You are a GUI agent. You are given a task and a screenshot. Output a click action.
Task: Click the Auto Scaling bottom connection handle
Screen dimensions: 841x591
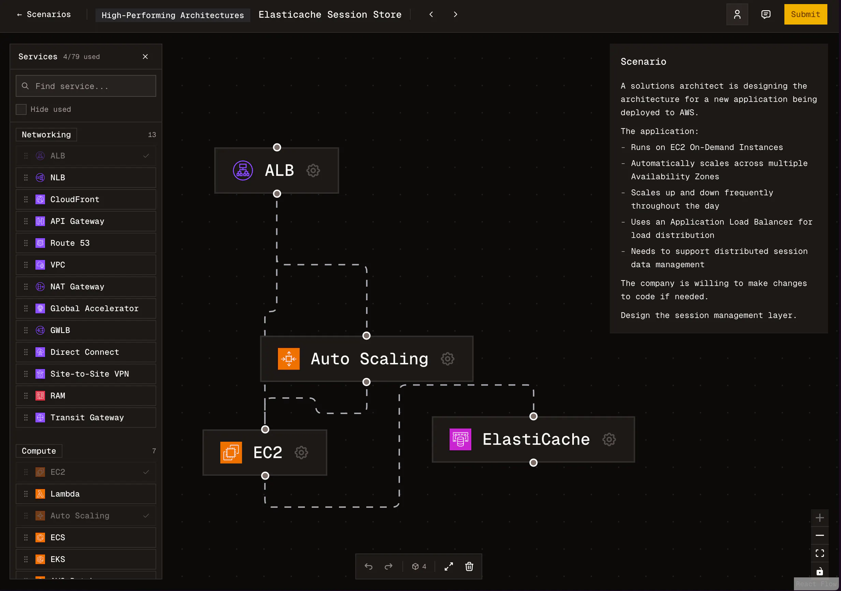click(x=366, y=382)
